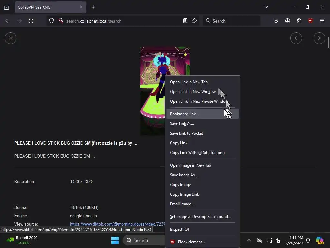Viewport: 330px width, 248px height.
Task: Click source value TikTok (106KB)
Action: [84, 208]
